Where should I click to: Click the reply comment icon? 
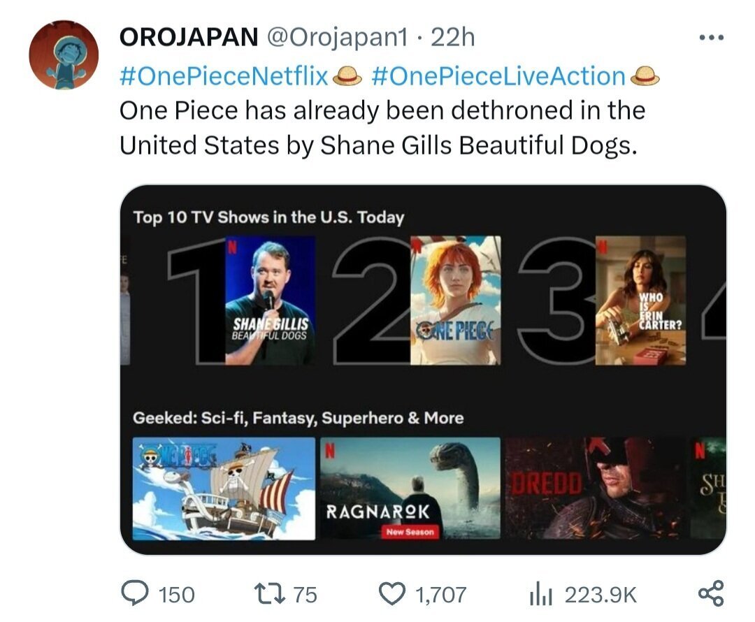click(133, 594)
